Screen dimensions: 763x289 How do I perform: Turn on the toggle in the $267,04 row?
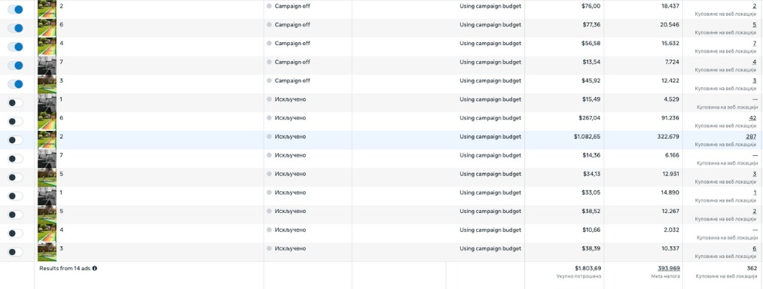[x=15, y=121]
